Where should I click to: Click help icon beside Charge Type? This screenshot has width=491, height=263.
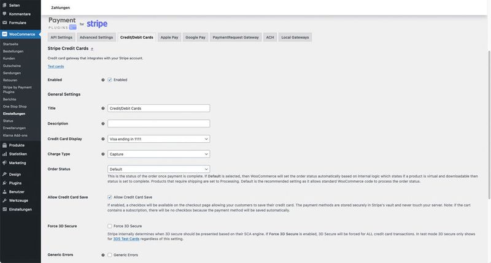(102, 154)
